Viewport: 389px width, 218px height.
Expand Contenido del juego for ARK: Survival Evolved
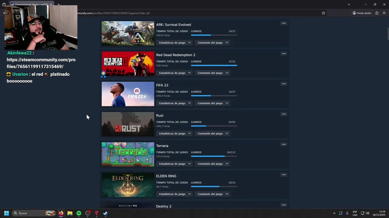[212, 43]
